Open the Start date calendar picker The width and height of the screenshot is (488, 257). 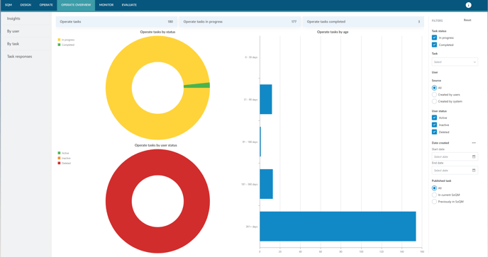click(x=474, y=156)
